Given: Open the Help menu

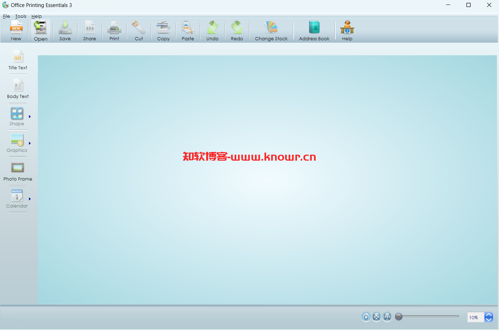Looking at the screenshot, I should coord(36,16).
